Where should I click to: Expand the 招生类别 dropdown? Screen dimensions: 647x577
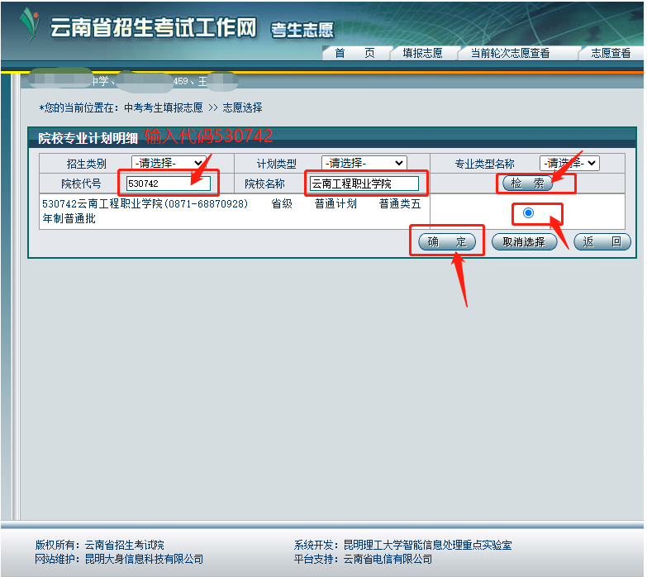click(x=169, y=163)
